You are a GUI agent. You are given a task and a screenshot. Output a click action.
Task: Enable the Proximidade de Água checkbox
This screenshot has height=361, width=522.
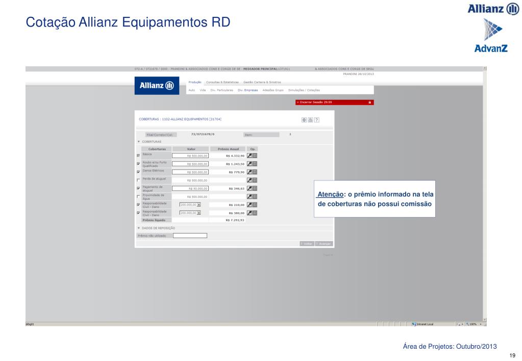tap(138, 197)
